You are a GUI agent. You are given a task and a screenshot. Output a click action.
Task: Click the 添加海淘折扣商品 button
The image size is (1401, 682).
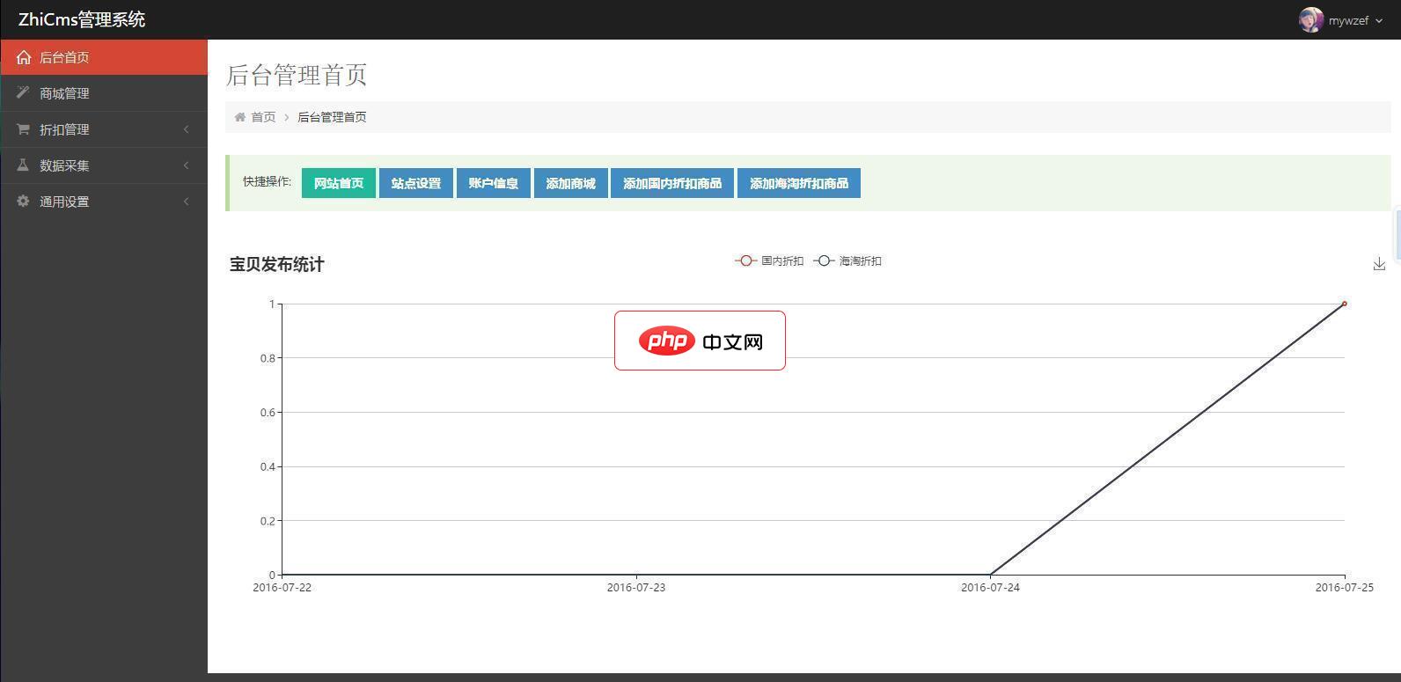pos(798,183)
